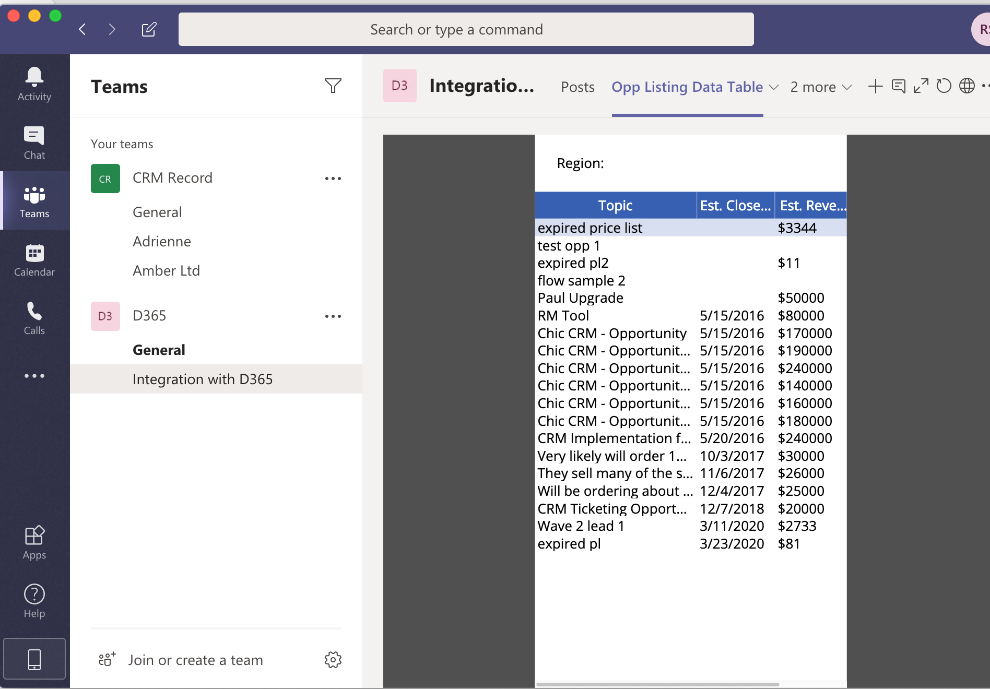Expand the 2 more tabs dropdown
Image resolution: width=990 pixels, height=689 pixels.
point(821,87)
